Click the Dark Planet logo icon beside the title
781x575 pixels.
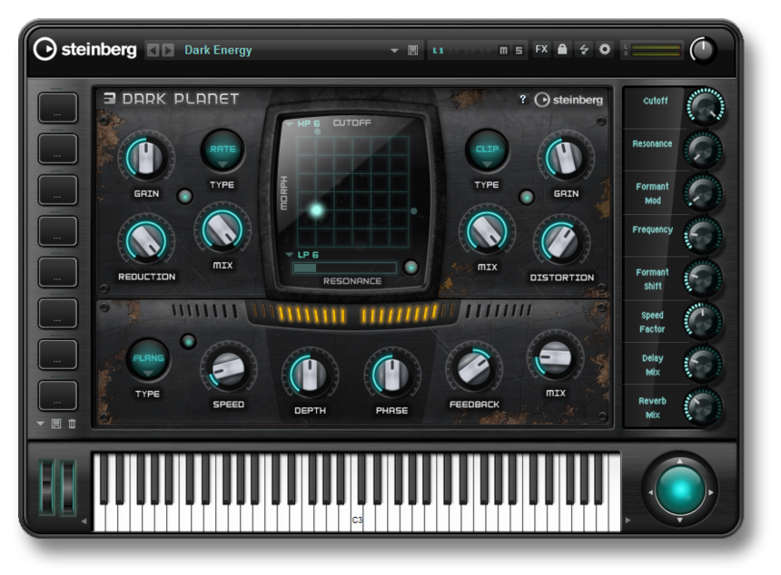tap(109, 99)
